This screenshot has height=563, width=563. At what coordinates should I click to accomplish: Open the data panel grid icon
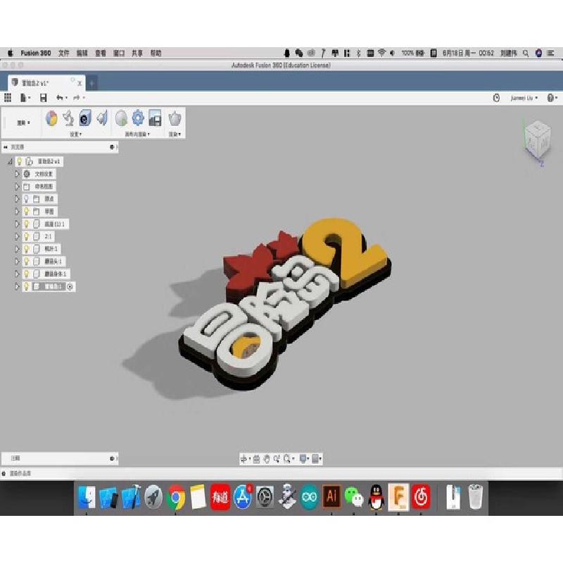[x=8, y=98]
